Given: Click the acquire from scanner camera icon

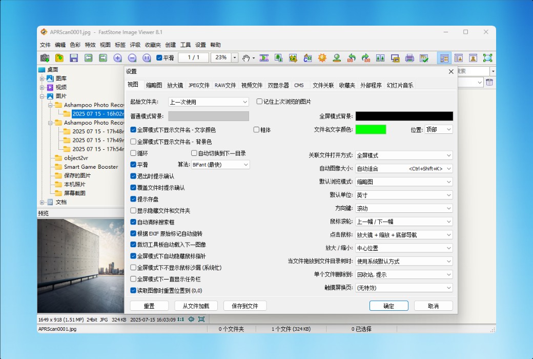Looking at the screenshot, I should tap(45, 58).
